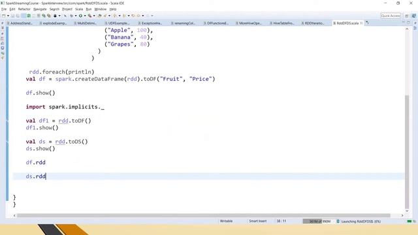The width and height of the screenshot is (418, 235).
Task: Switch to the RDDIteratio... editor tab
Action: [x=313, y=23]
